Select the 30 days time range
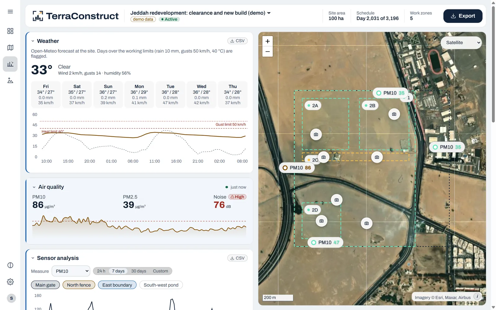 tap(139, 271)
